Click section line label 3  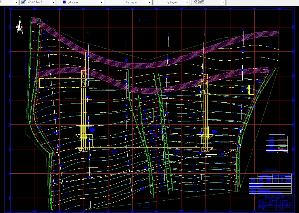pos(126,40)
